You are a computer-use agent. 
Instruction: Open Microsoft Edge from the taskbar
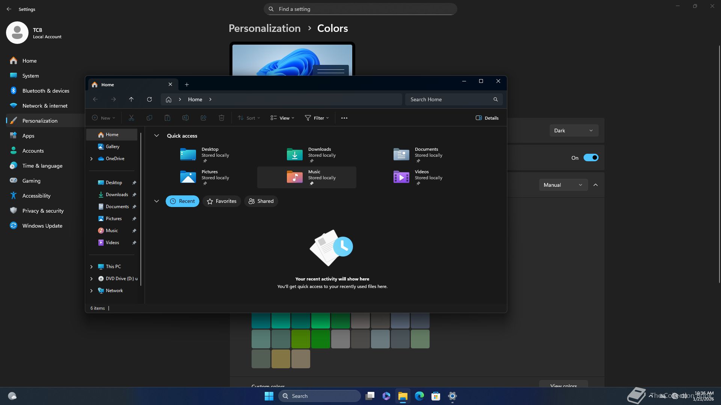click(x=419, y=396)
